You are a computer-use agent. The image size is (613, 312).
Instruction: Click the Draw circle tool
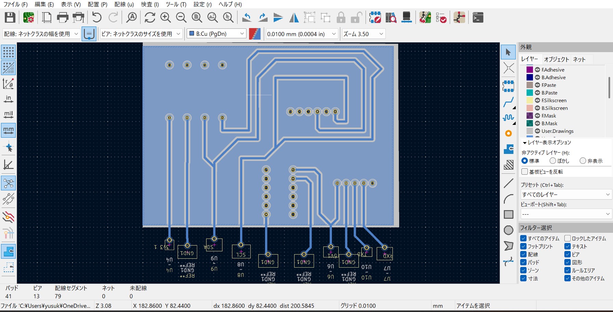coord(508,230)
